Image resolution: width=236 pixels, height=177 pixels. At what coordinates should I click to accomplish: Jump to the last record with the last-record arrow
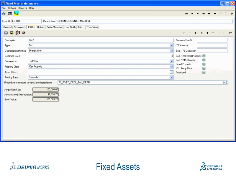click(204, 13)
